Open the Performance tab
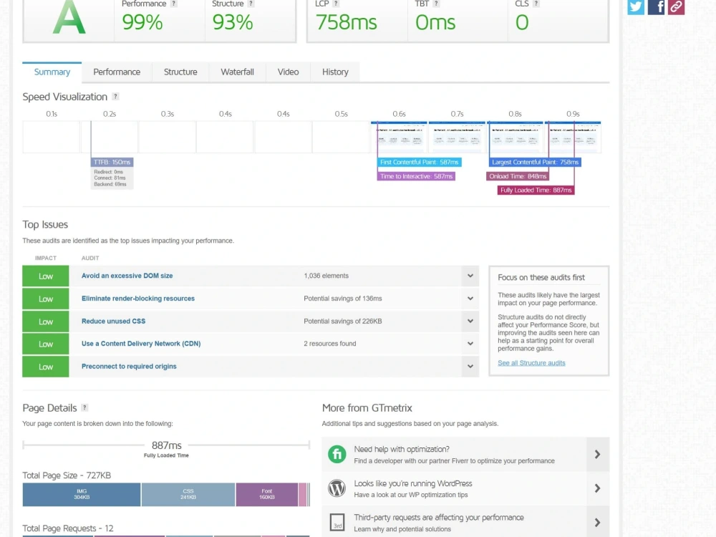 [x=117, y=72]
